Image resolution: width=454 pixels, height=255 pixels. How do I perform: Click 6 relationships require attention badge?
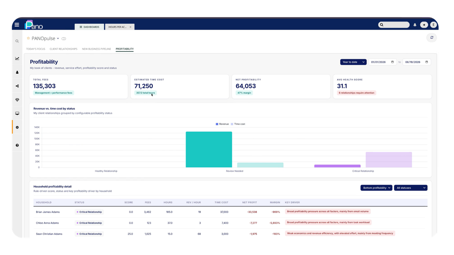tap(356, 93)
